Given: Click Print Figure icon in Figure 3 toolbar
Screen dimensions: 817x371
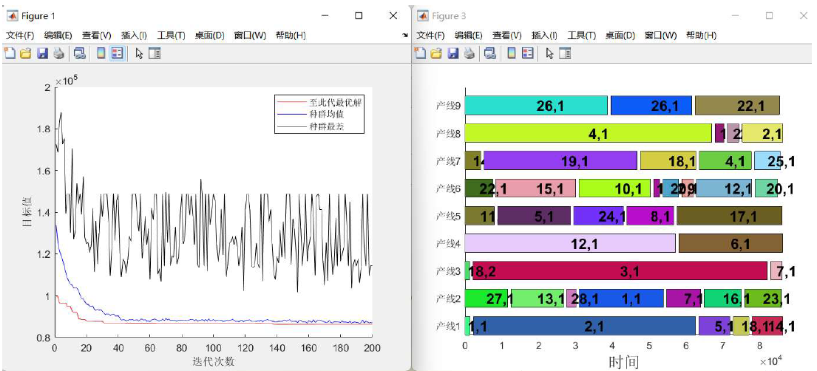Looking at the screenshot, I should (x=469, y=53).
